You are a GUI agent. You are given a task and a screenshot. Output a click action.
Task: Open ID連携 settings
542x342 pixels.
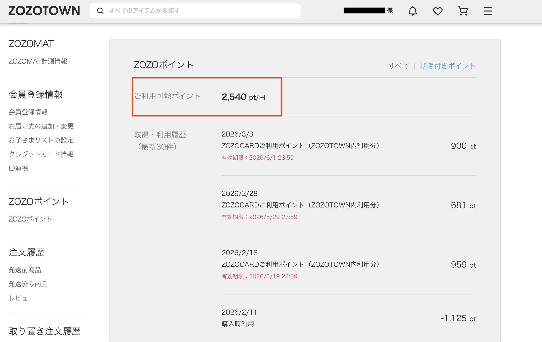(x=18, y=168)
